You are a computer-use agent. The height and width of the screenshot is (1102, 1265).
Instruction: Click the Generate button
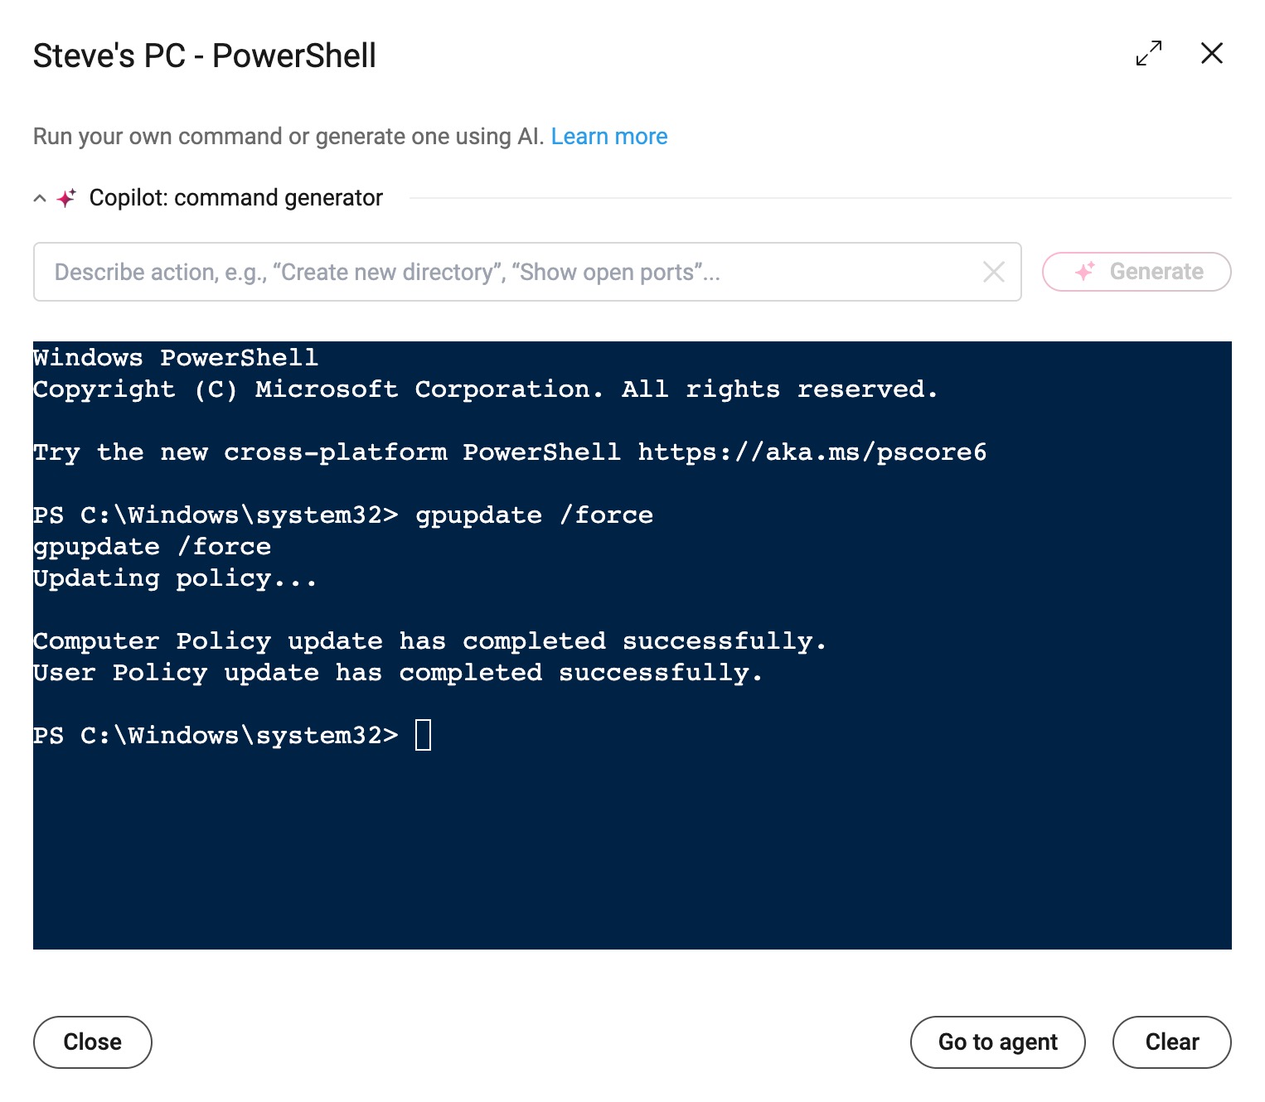point(1137,272)
